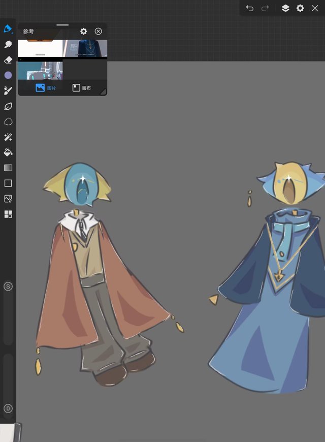Click the brush size S slider
The width and height of the screenshot is (325, 442).
[8, 287]
